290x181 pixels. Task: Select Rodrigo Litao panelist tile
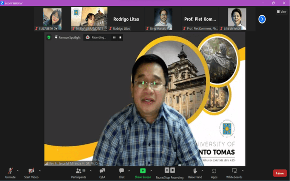pyautogui.click(x=126, y=19)
